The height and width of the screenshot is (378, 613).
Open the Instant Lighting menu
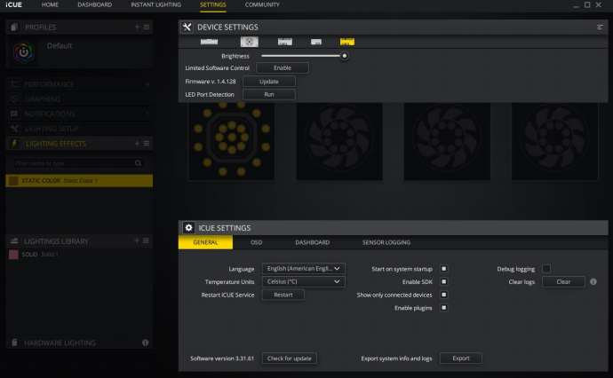[x=156, y=4]
